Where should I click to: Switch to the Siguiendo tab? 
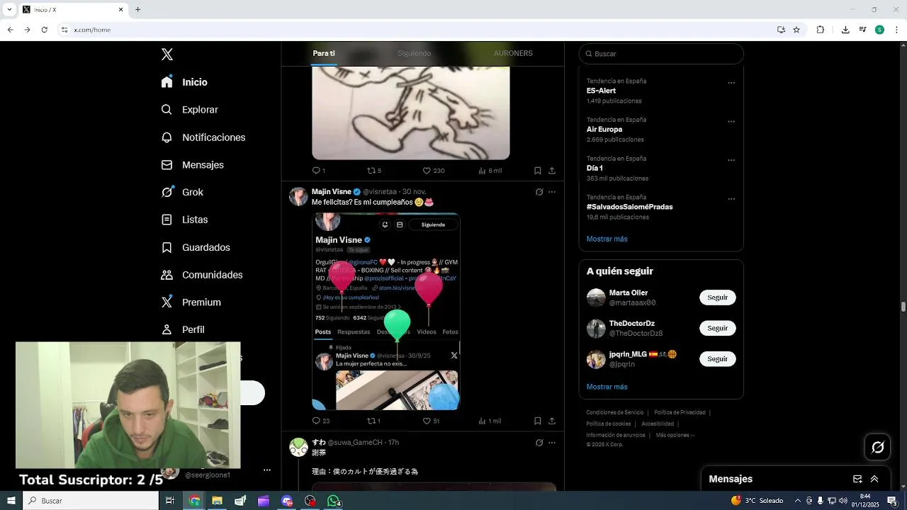[414, 53]
